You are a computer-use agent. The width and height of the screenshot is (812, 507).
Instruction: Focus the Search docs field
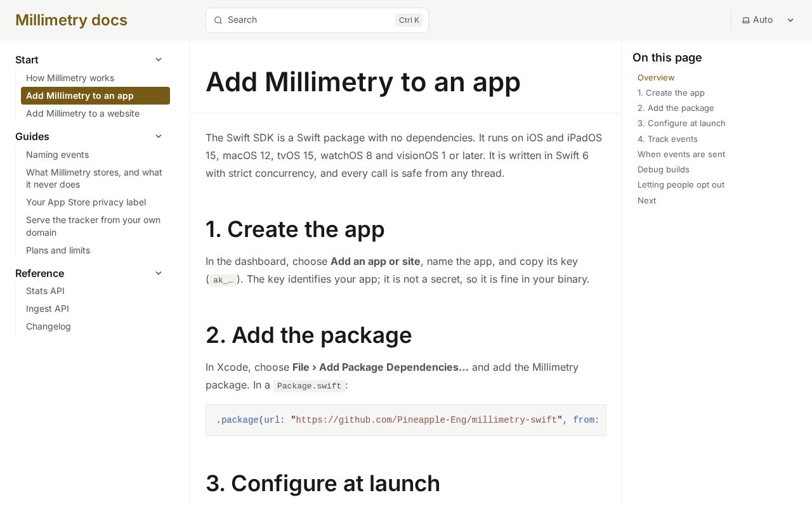tap(317, 20)
